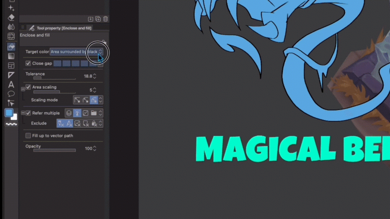
Task: Select the Blend droplets tool
Action: [x=11, y=27]
